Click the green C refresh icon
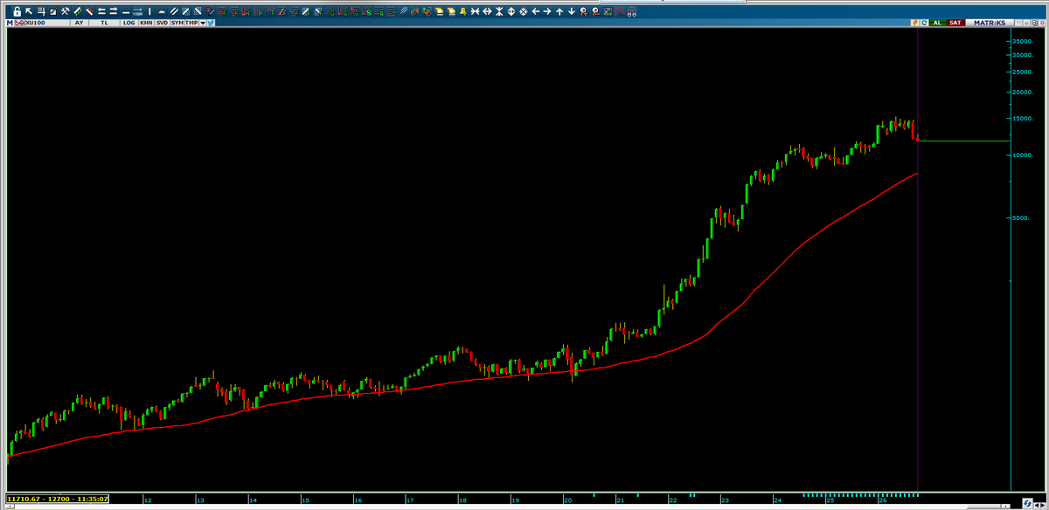This screenshot has height=510, width=1049. [924, 23]
